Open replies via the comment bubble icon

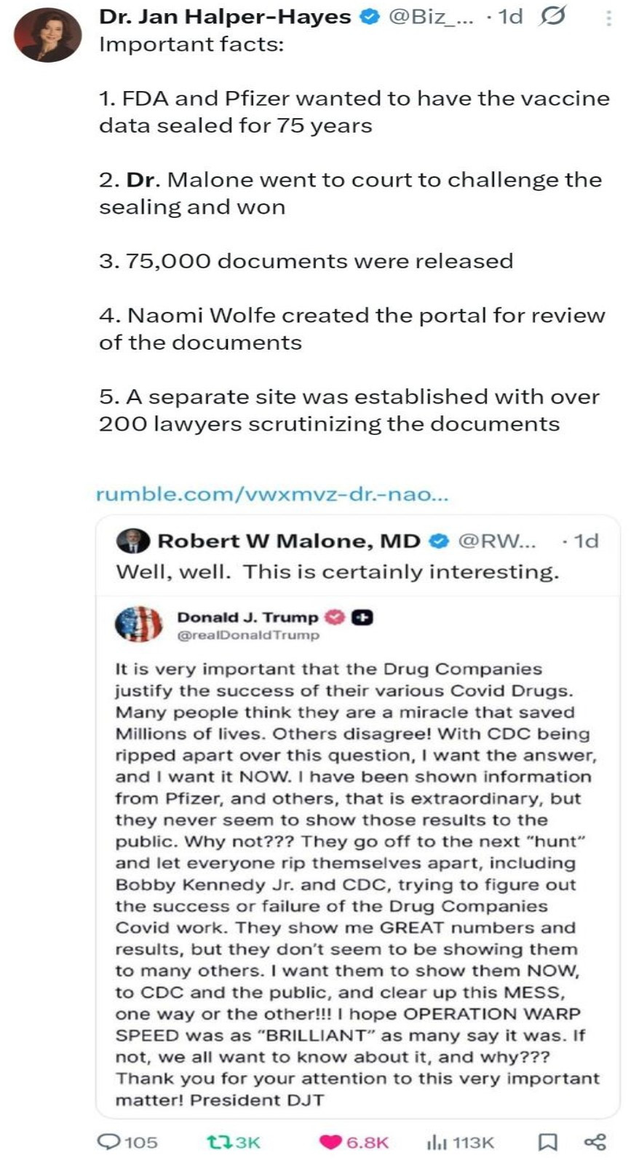point(109,1142)
